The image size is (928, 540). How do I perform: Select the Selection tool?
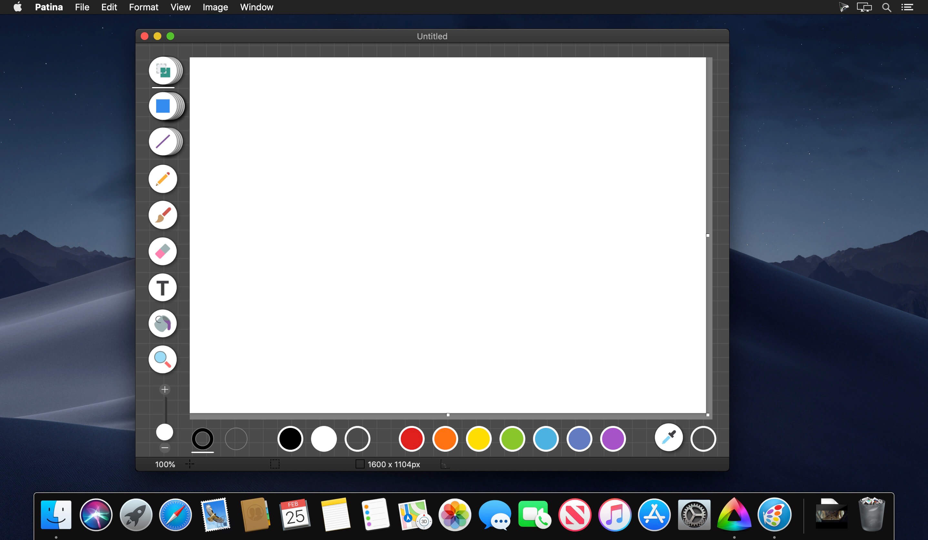(163, 71)
